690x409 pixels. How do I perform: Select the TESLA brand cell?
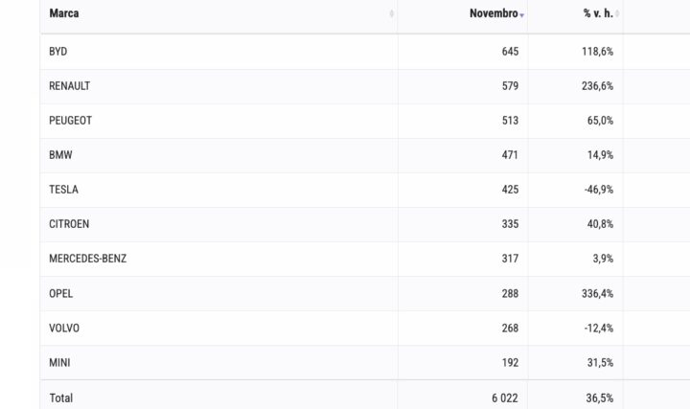pyautogui.click(x=63, y=190)
